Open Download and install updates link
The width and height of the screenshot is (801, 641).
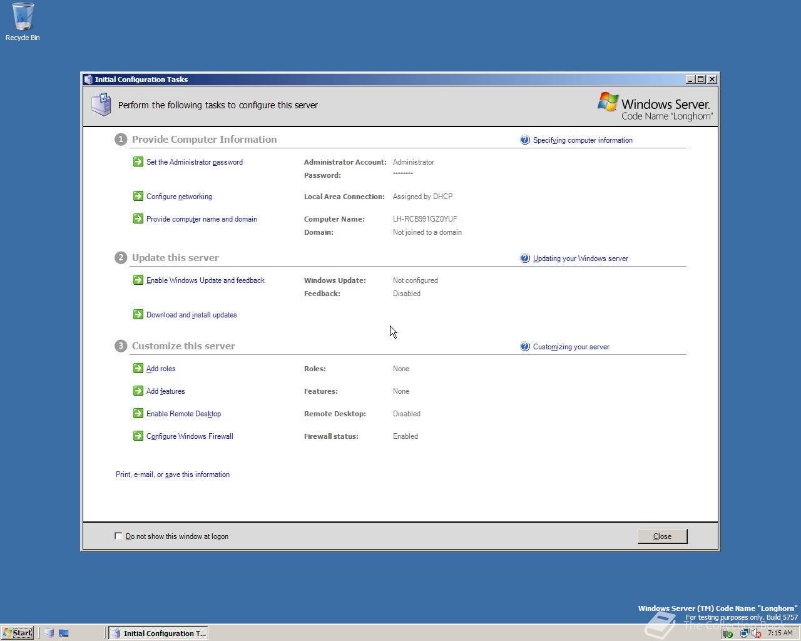point(191,315)
